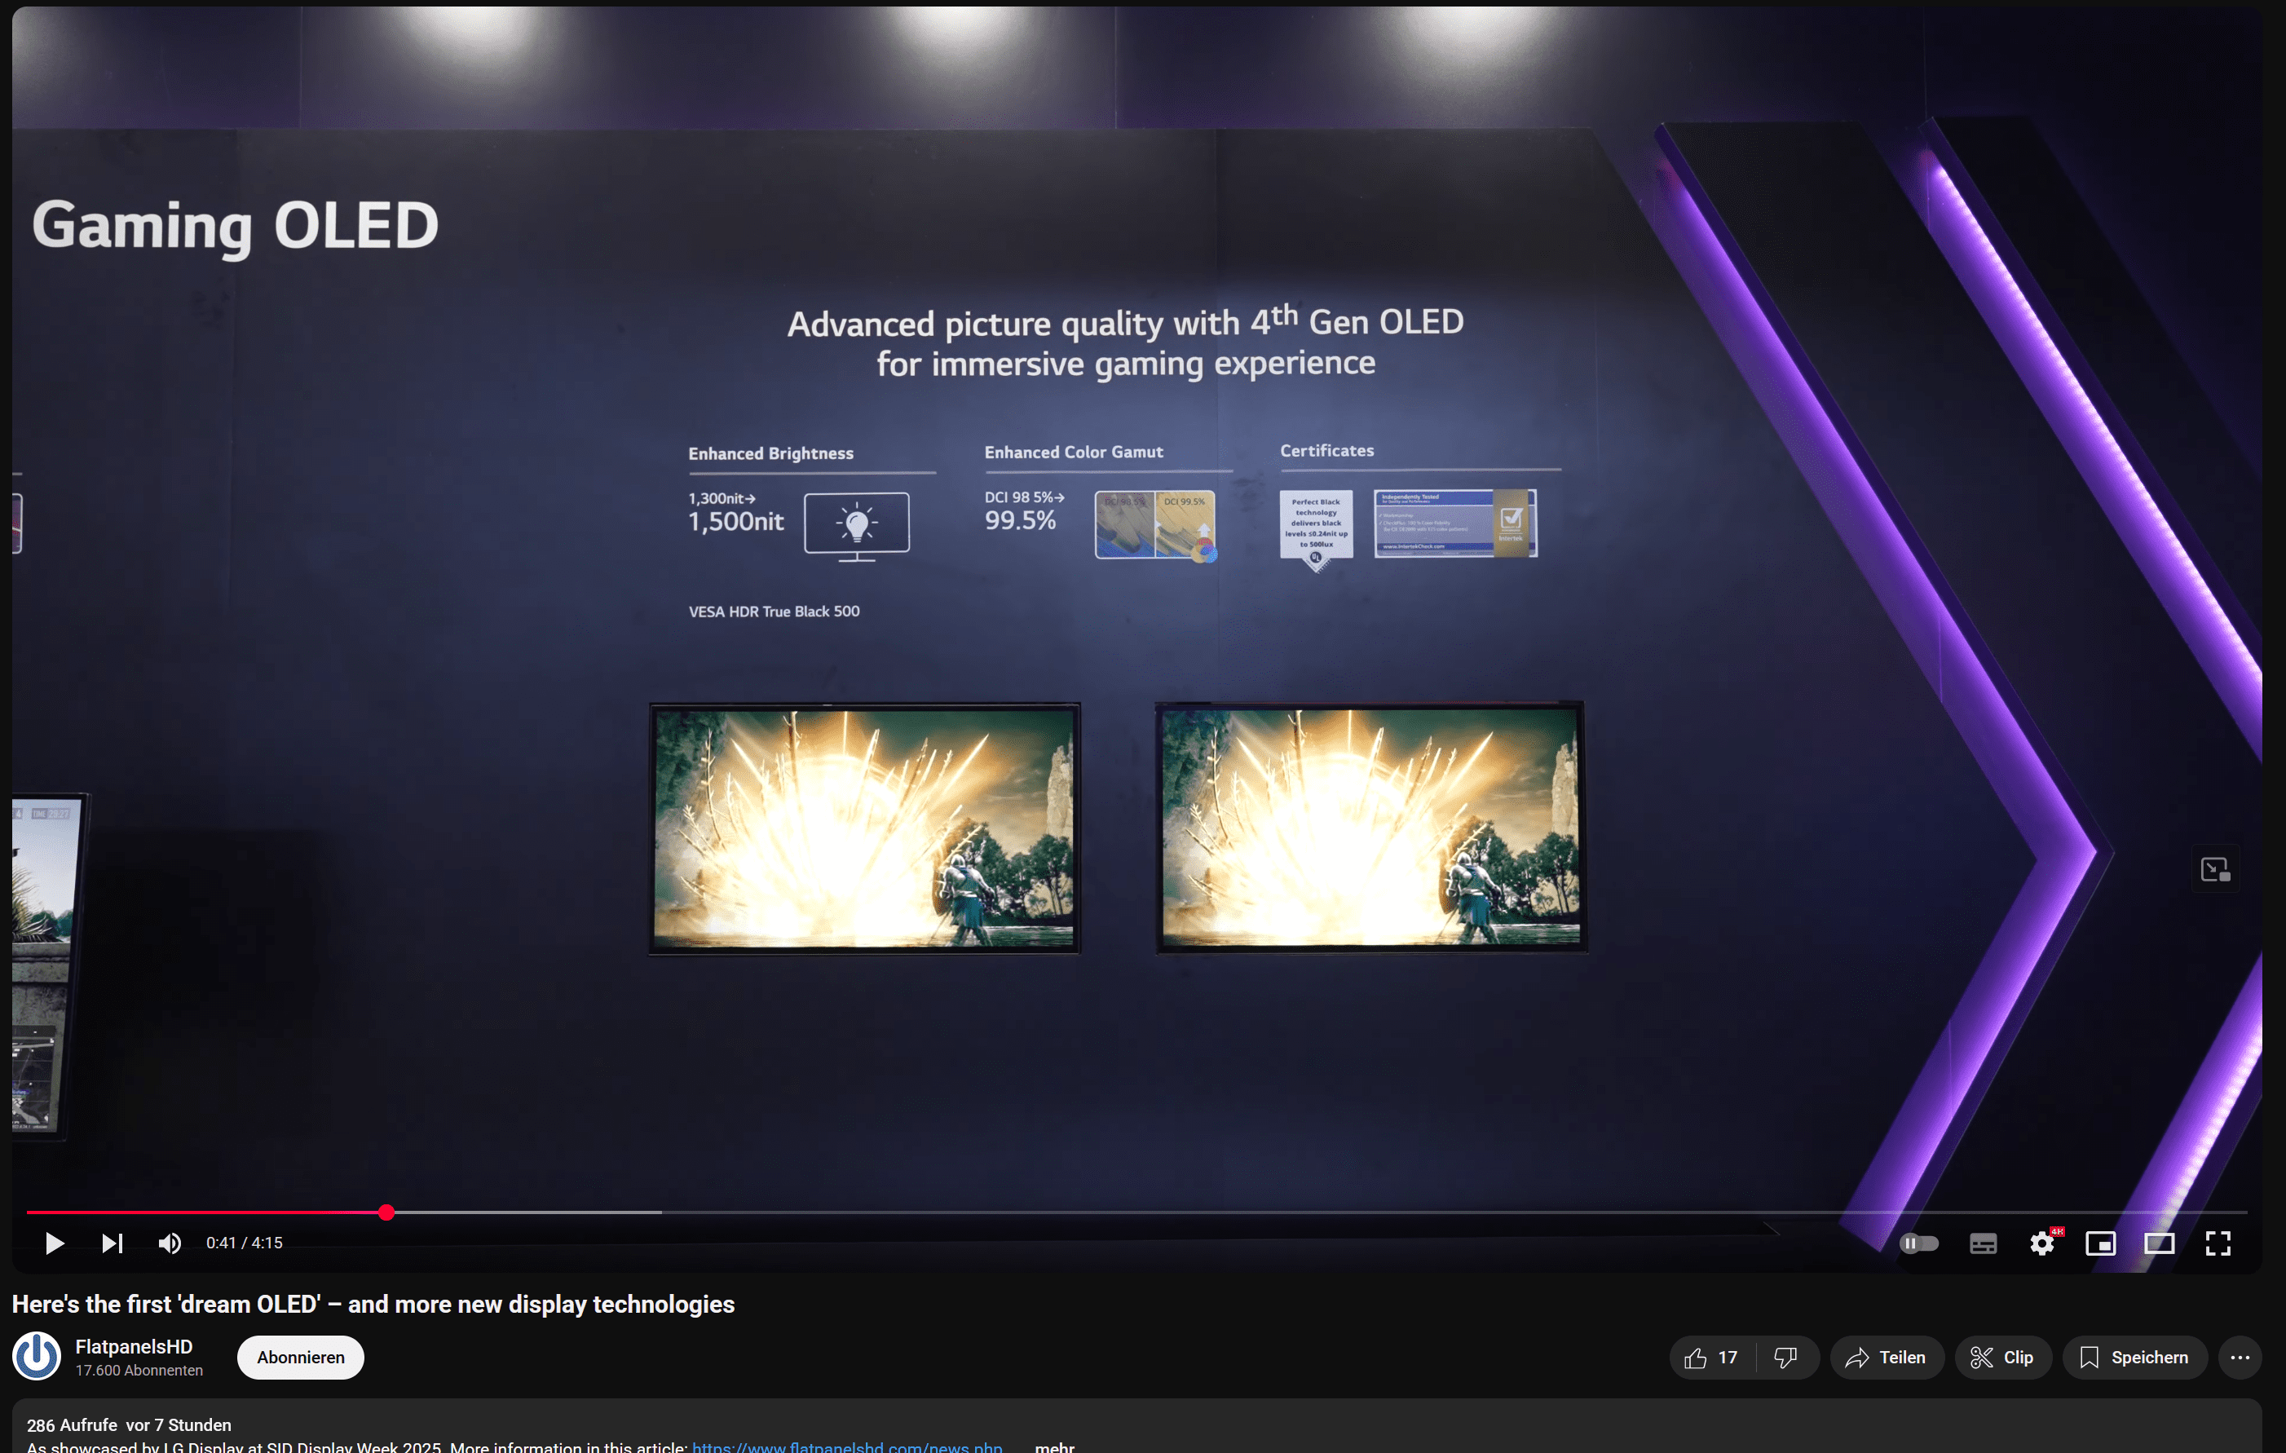Expand the description with mehr
The width and height of the screenshot is (2286, 1453).
coord(1055,1446)
